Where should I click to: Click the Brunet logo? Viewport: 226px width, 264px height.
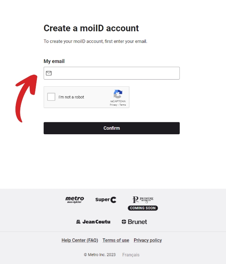(x=134, y=222)
